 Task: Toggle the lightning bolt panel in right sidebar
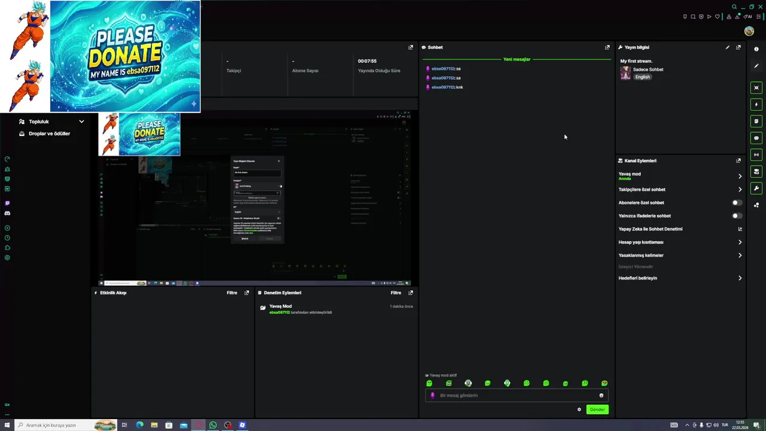(756, 105)
